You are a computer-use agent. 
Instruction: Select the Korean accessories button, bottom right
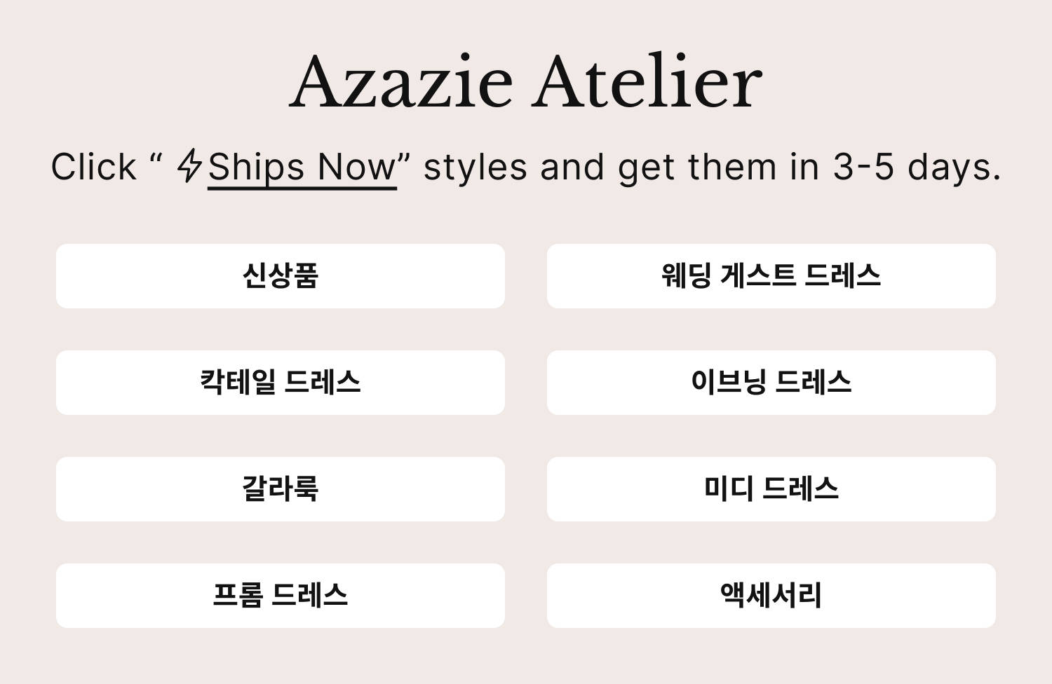[x=771, y=596]
